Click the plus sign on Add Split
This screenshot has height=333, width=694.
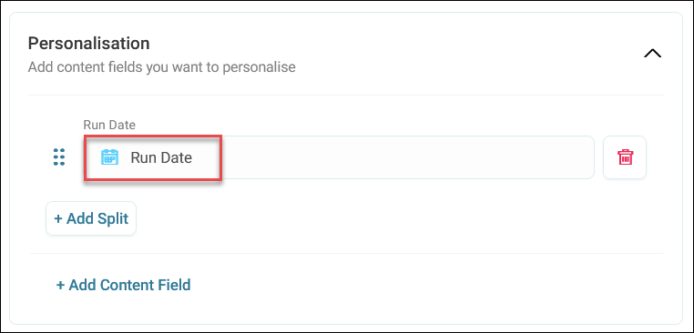[x=58, y=219]
